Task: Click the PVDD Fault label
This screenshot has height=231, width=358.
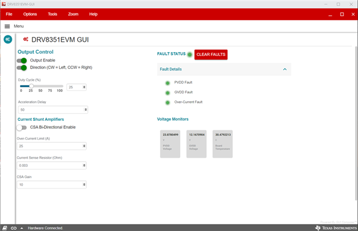Action: tap(183, 82)
